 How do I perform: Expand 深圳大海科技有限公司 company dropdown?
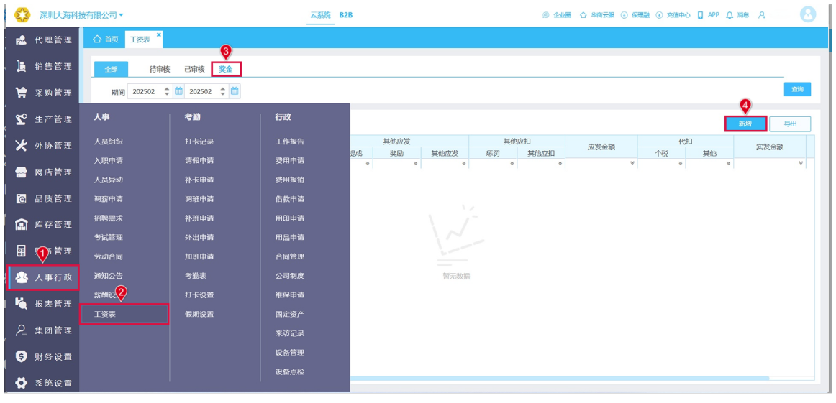tap(121, 15)
